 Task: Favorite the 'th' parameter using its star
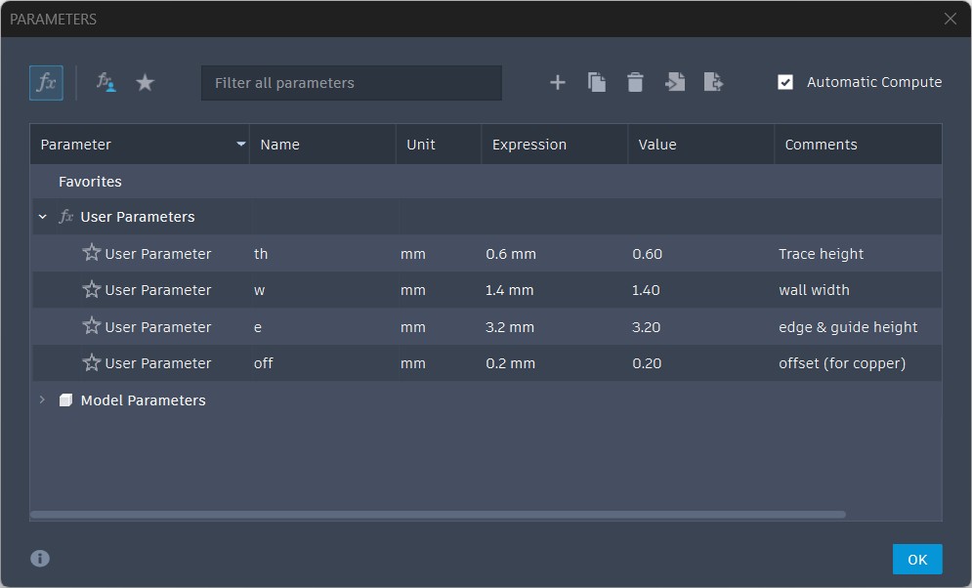click(92, 254)
